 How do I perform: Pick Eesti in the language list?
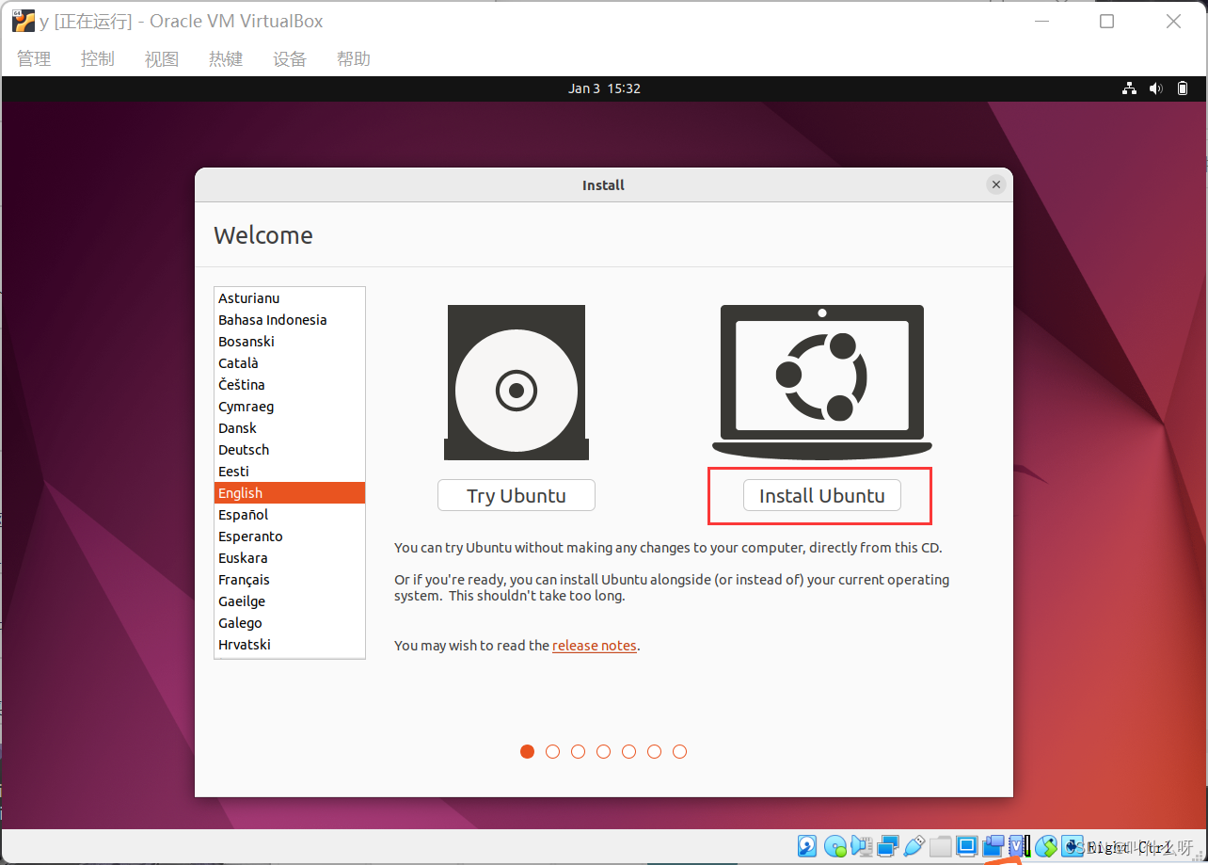(290, 472)
